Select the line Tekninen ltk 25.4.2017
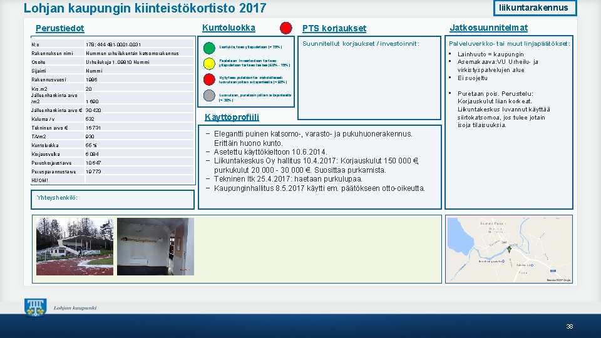Viewport: 601px width, 338px height. 288,179
